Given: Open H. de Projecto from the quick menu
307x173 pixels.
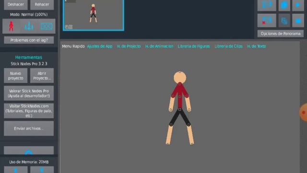Looking at the screenshot, I should pos(129,47).
